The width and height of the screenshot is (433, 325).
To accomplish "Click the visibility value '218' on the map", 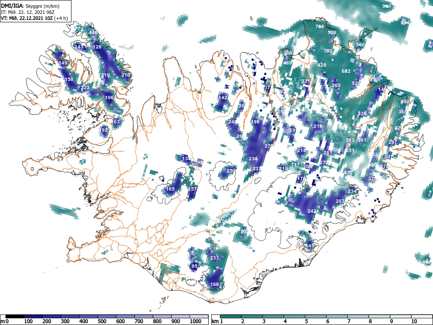I will (318, 126).
